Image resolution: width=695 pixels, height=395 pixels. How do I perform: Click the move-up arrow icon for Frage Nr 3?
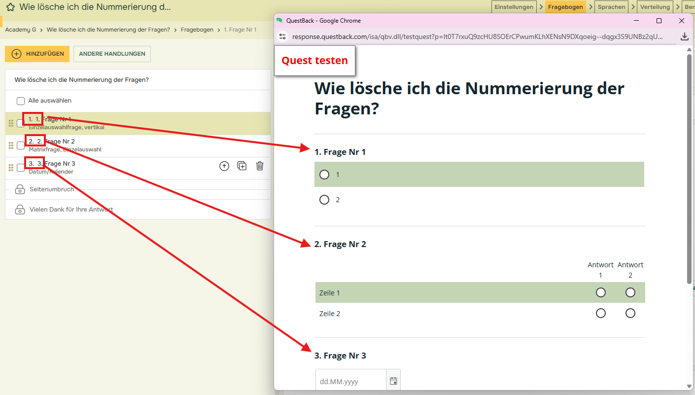point(224,166)
